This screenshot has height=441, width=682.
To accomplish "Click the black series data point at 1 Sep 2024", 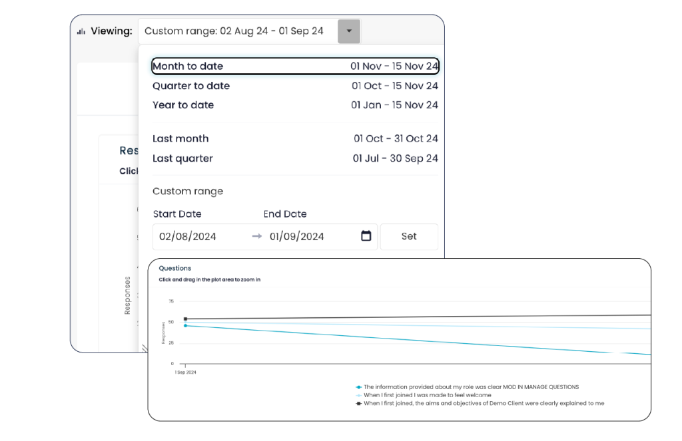I will click(185, 319).
